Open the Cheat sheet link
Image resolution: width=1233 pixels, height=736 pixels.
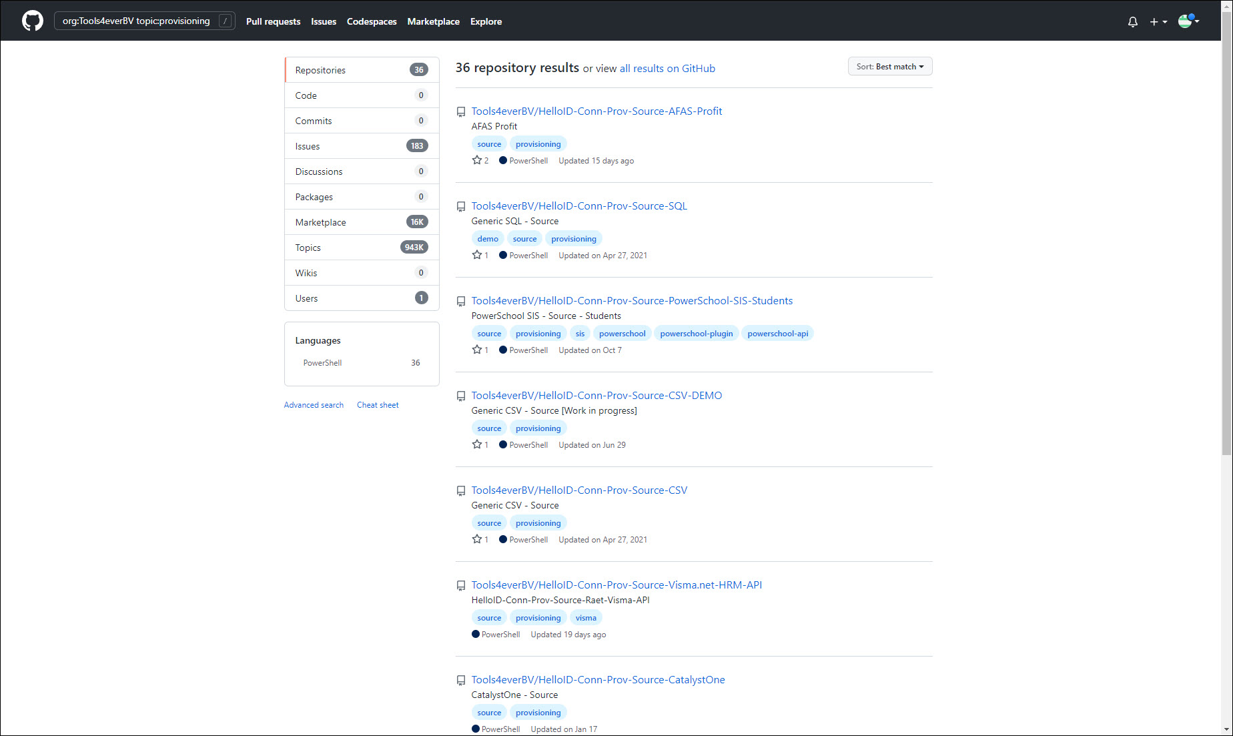[378, 405]
